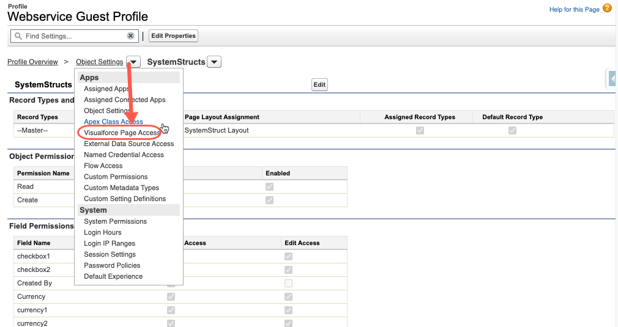Open the SystemStructs dropdown arrow
618x327 pixels.
[214, 62]
